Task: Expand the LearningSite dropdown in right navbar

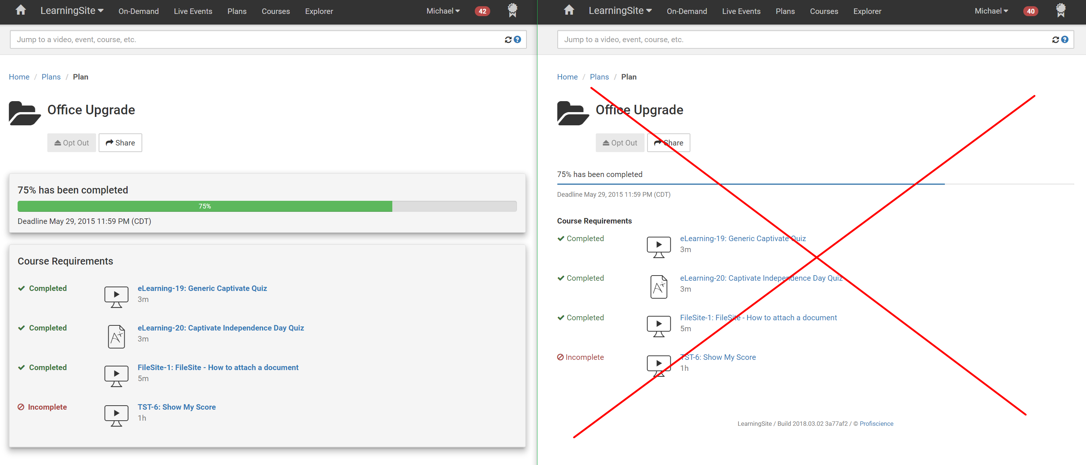Action: click(x=621, y=11)
